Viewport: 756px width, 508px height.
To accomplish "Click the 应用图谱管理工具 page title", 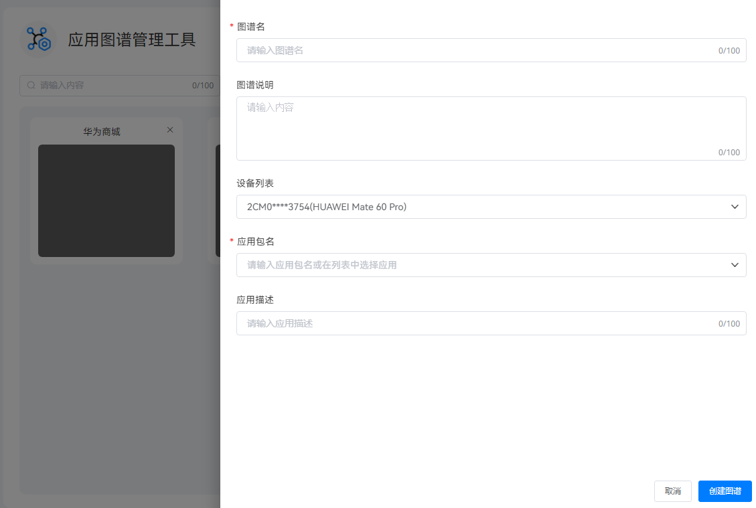I will [x=132, y=39].
